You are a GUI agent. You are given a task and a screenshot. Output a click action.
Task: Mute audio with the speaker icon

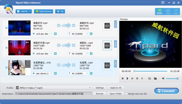[164, 78]
